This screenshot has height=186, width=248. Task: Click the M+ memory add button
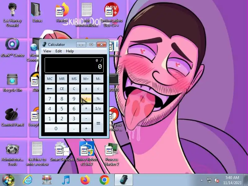[x=86, y=79]
